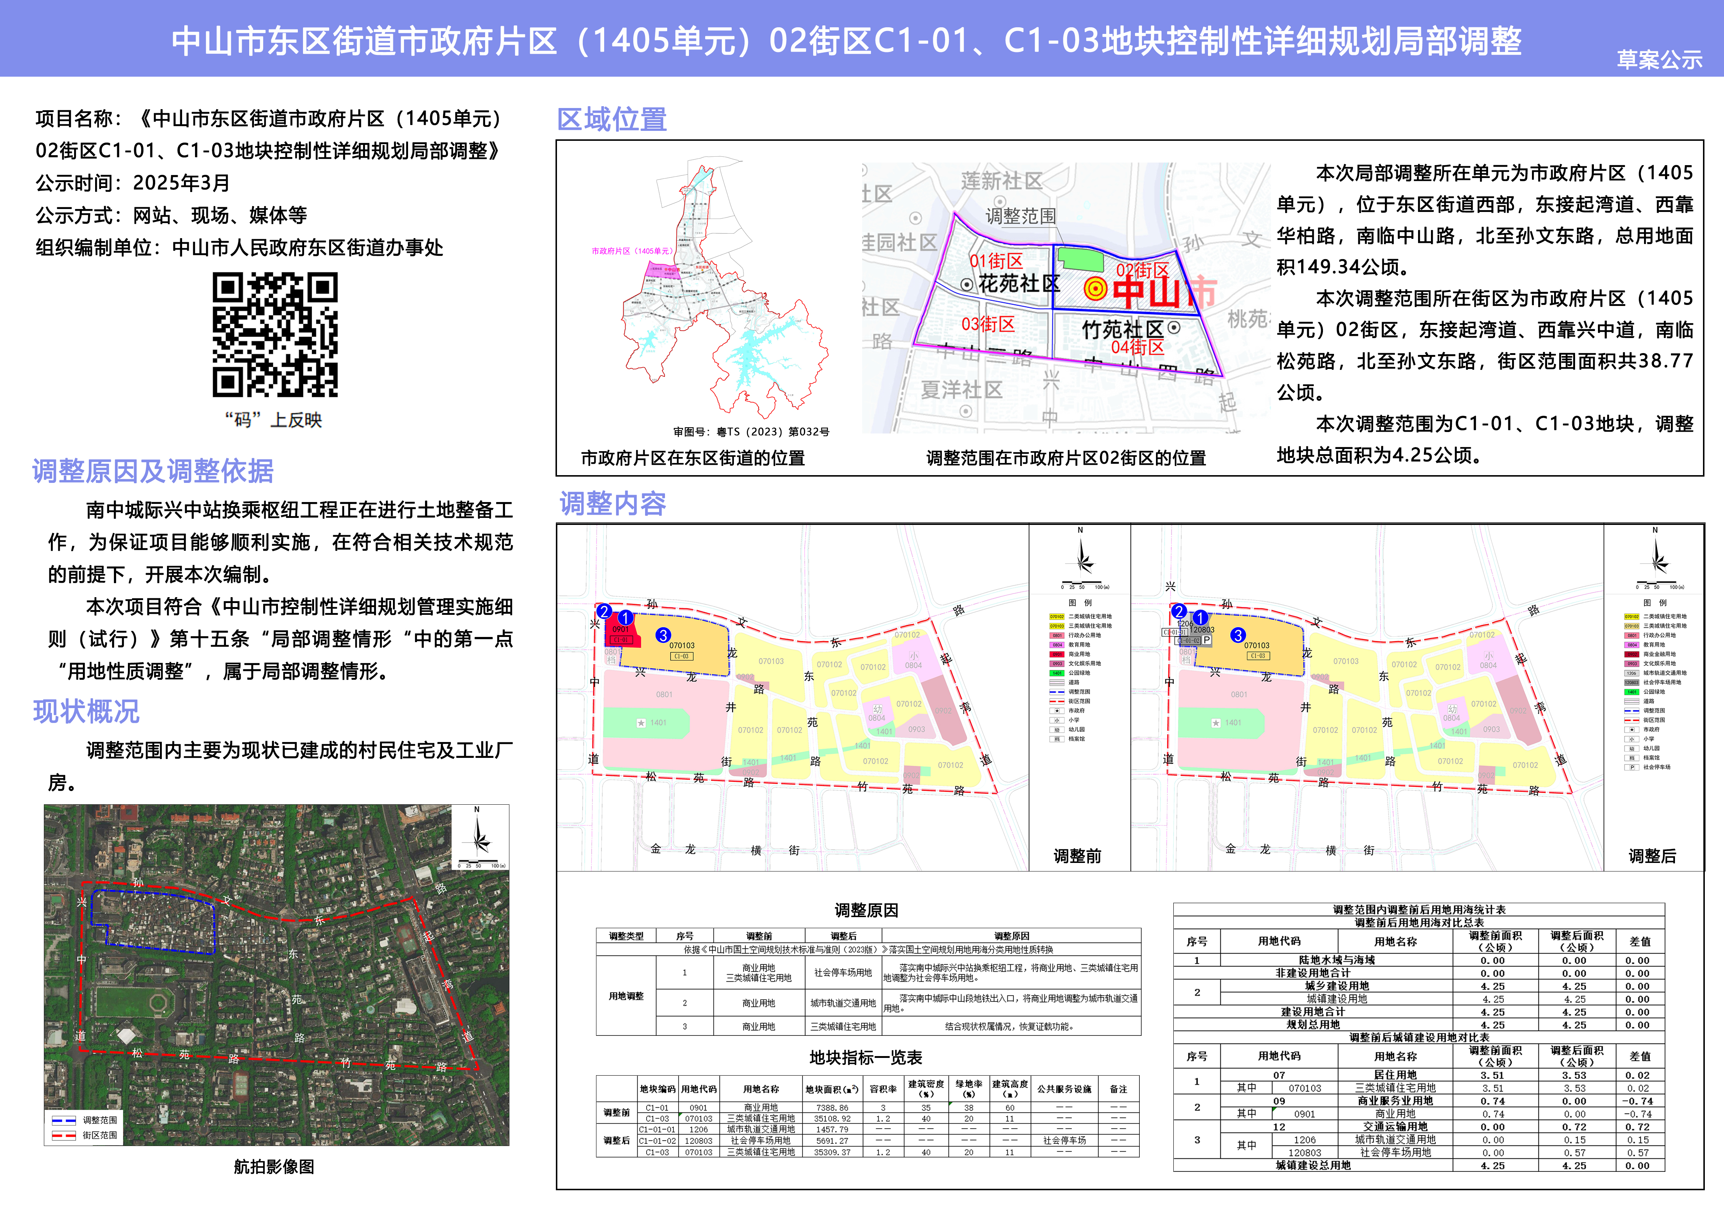The height and width of the screenshot is (1219, 1724).
Task: Click the 市政府片区在东区街道的位置 caption
Action: (692, 458)
